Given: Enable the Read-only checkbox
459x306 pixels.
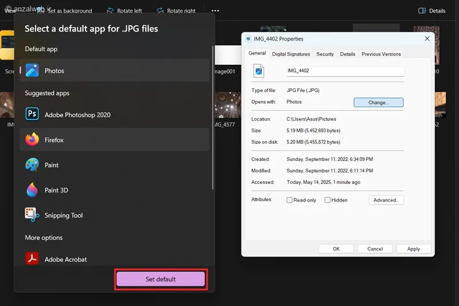Looking at the screenshot, I should pos(290,200).
